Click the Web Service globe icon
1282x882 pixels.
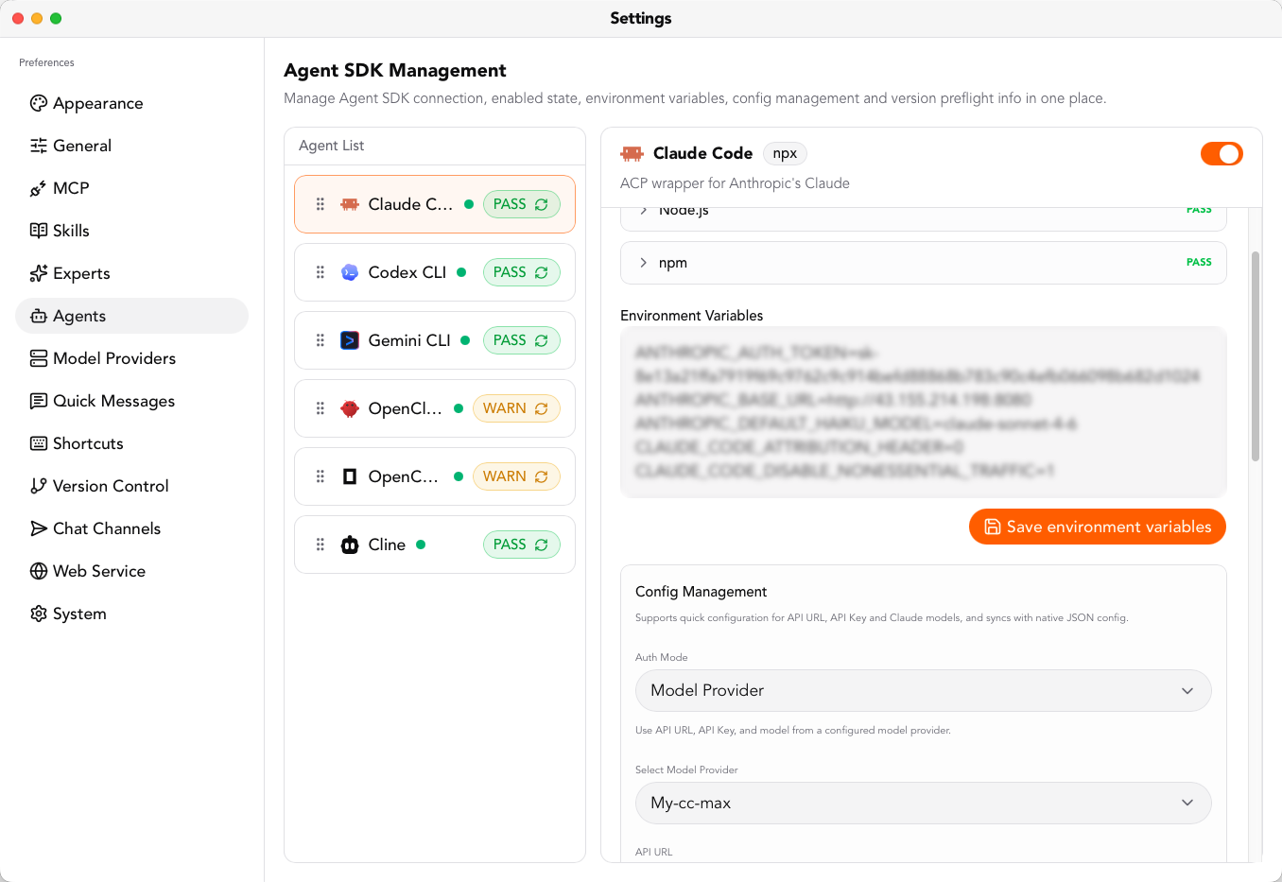point(39,571)
